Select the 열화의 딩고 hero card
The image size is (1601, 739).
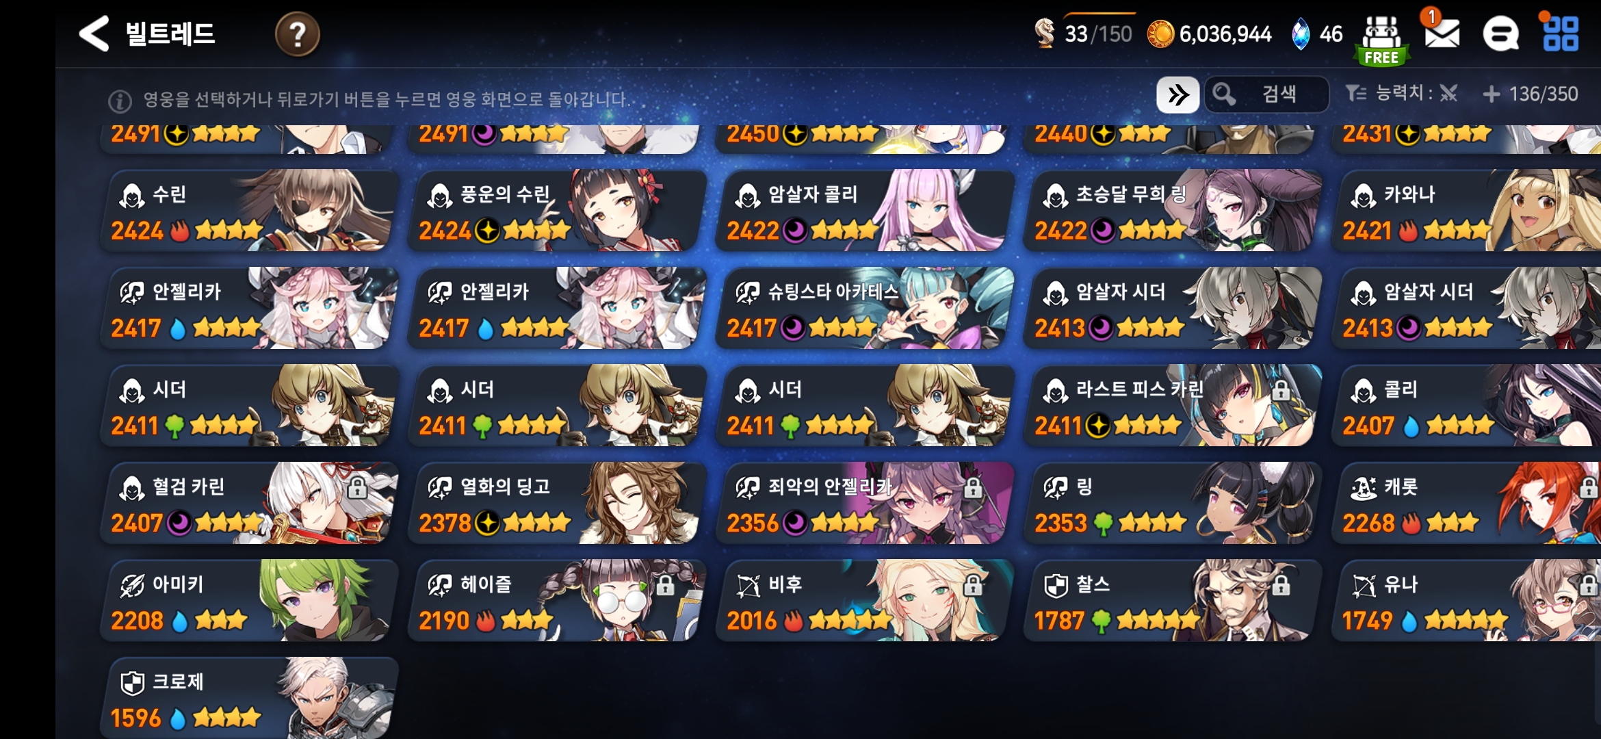tap(556, 503)
